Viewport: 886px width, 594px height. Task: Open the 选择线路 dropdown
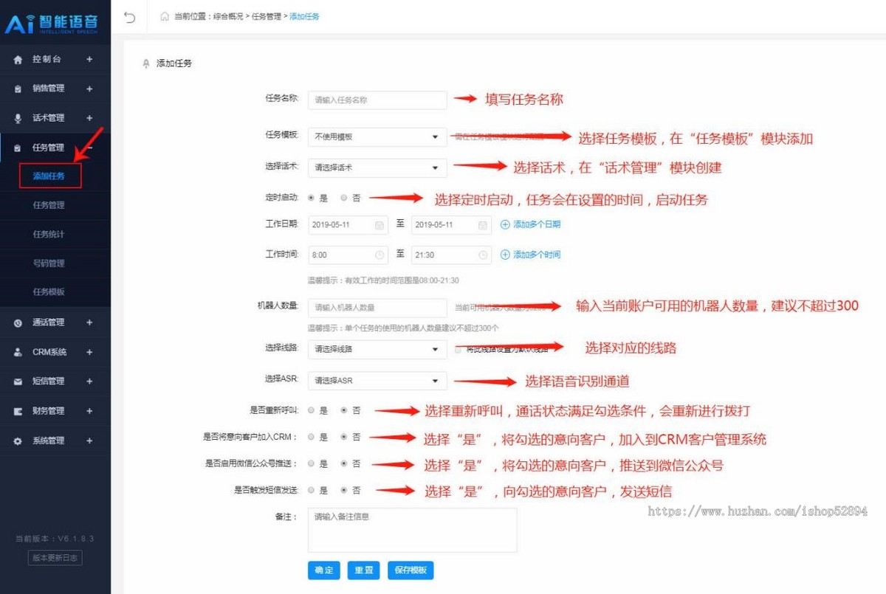tap(377, 349)
